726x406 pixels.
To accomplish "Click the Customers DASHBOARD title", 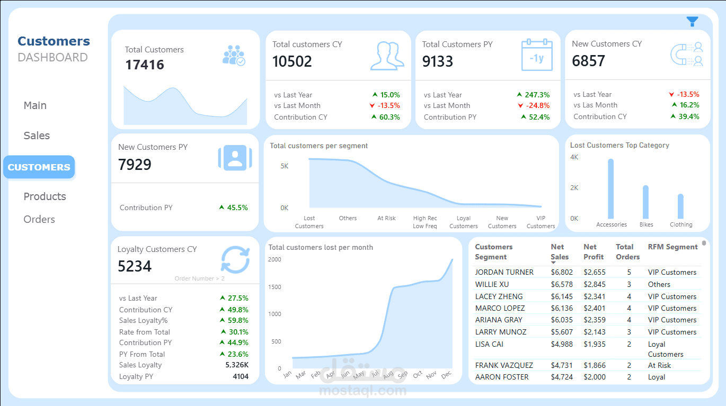I will click(54, 49).
